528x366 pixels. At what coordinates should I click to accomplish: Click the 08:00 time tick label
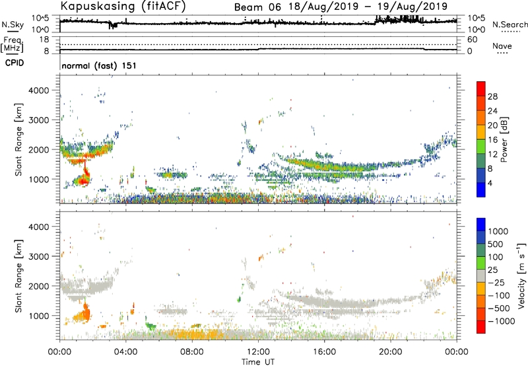192,352
